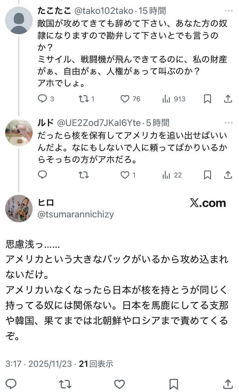Image resolution: width=239 pixels, height=392 pixels.
Task: Select the X.com logo
Action: pos(207,203)
